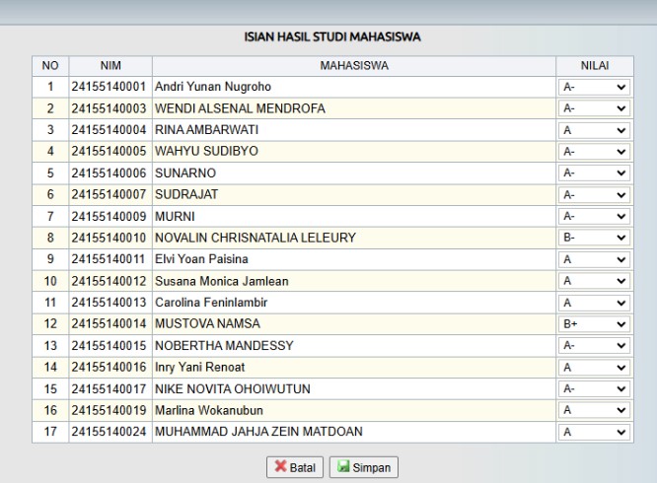Click the NIM column header

pyautogui.click(x=109, y=65)
